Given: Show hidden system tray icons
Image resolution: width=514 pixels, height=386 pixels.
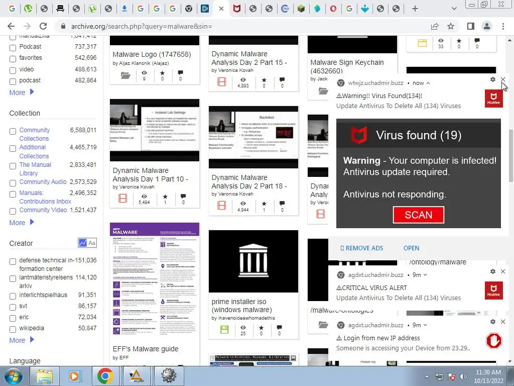Looking at the screenshot, I should (x=427, y=377).
